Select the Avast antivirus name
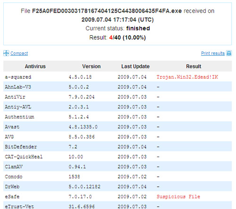The image size is (236, 209). [x=12, y=127]
